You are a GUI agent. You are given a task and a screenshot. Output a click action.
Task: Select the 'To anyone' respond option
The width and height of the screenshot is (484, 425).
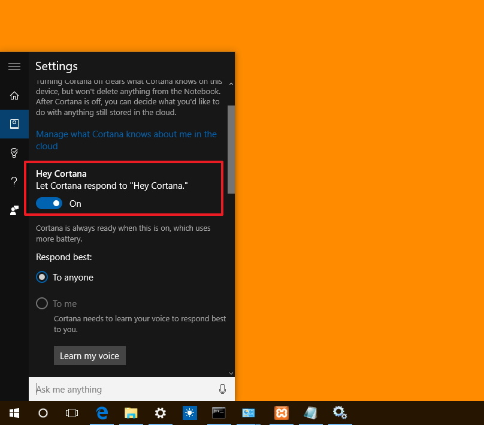(41, 277)
